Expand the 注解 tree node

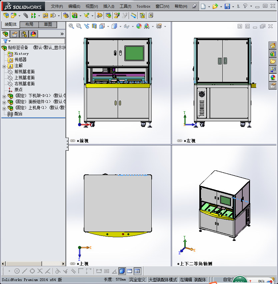pyautogui.click(x=4, y=66)
